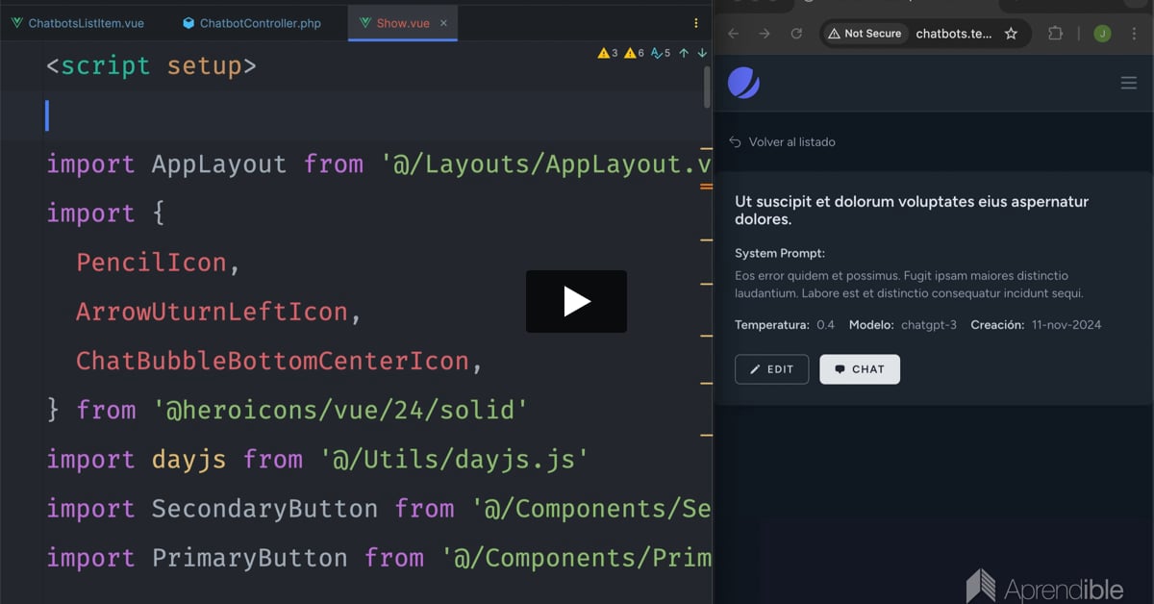Go to next highlighted error arrow
The image size is (1154, 604).
pos(702,53)
